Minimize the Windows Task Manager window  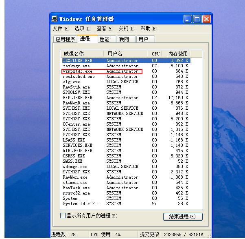tap(187, 19)
